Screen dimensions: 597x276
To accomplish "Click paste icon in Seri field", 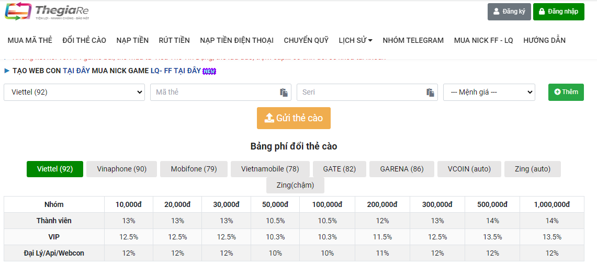I will [430, 93].
